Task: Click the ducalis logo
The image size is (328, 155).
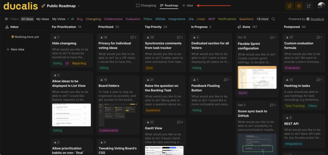Action: pos(19,6)
